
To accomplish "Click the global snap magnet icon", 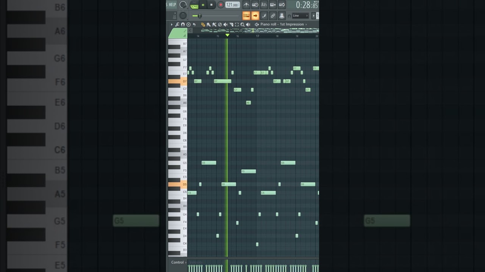I will click(x=289, y=16).
